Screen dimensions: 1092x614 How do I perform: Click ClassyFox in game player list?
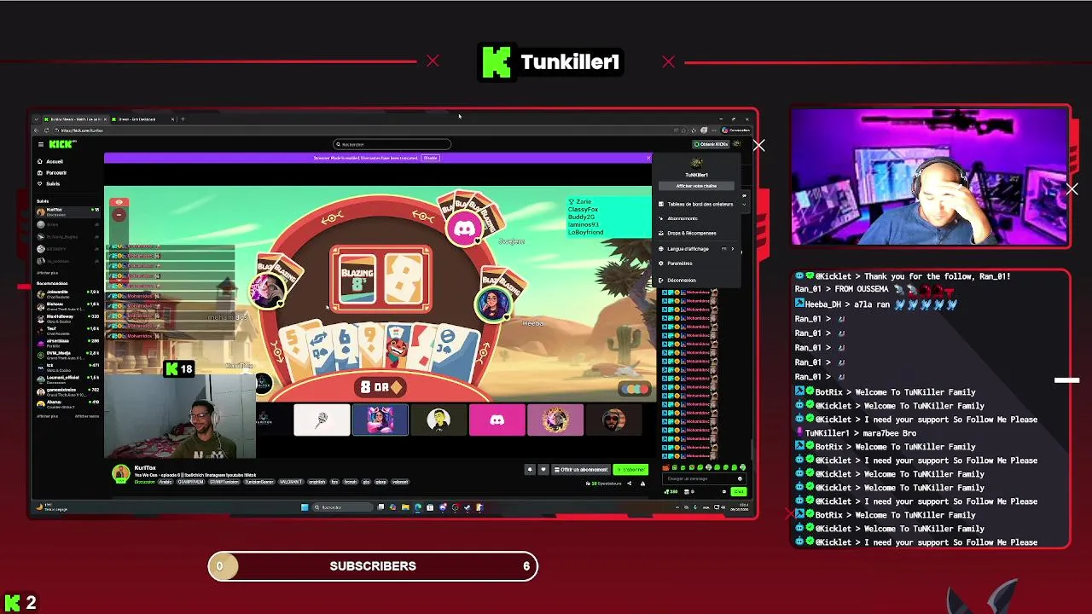click(x=584, y=209)
